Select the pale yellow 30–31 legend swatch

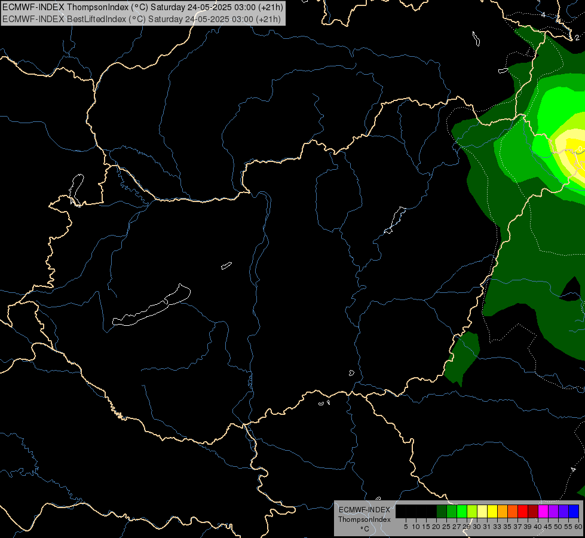coord(482,511)
